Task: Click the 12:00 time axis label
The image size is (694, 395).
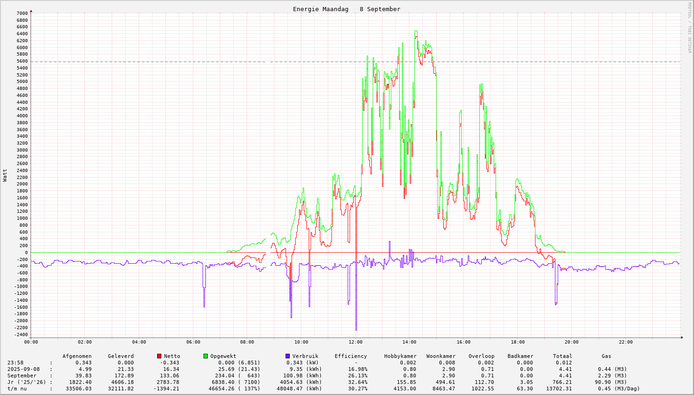Action: [356, 342]
